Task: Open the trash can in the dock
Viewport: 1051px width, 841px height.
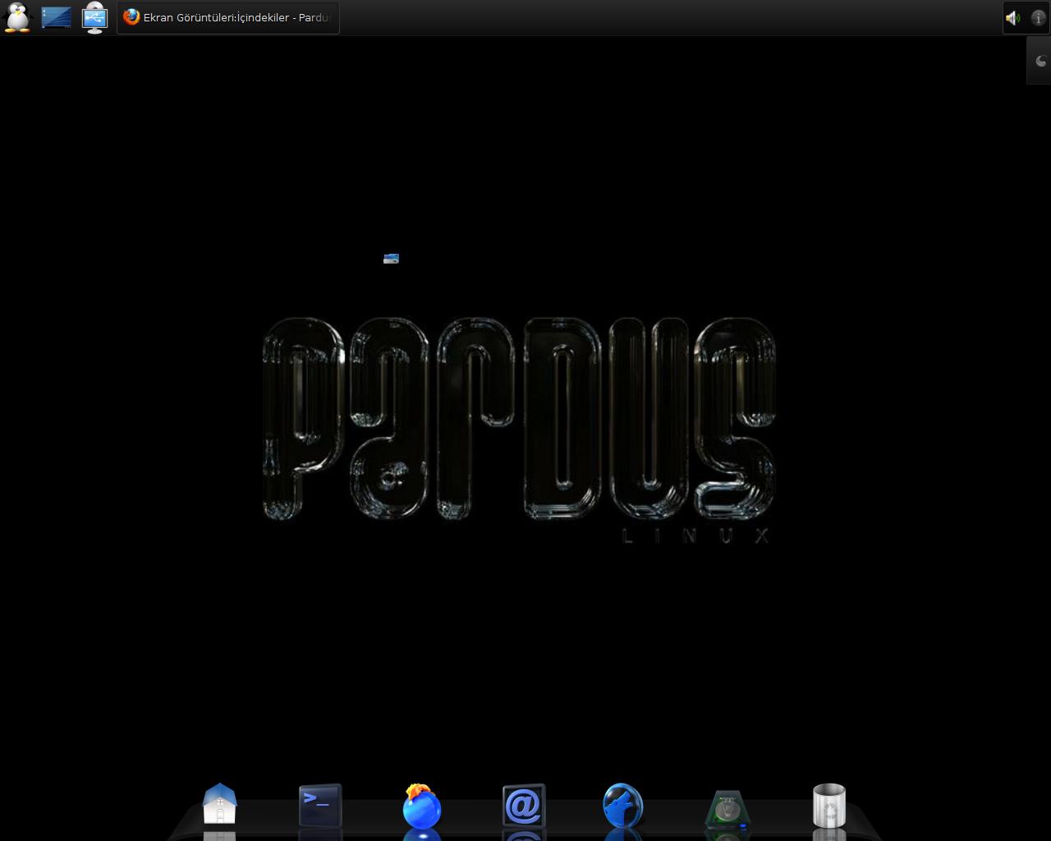Action: [x=829, y=806]
